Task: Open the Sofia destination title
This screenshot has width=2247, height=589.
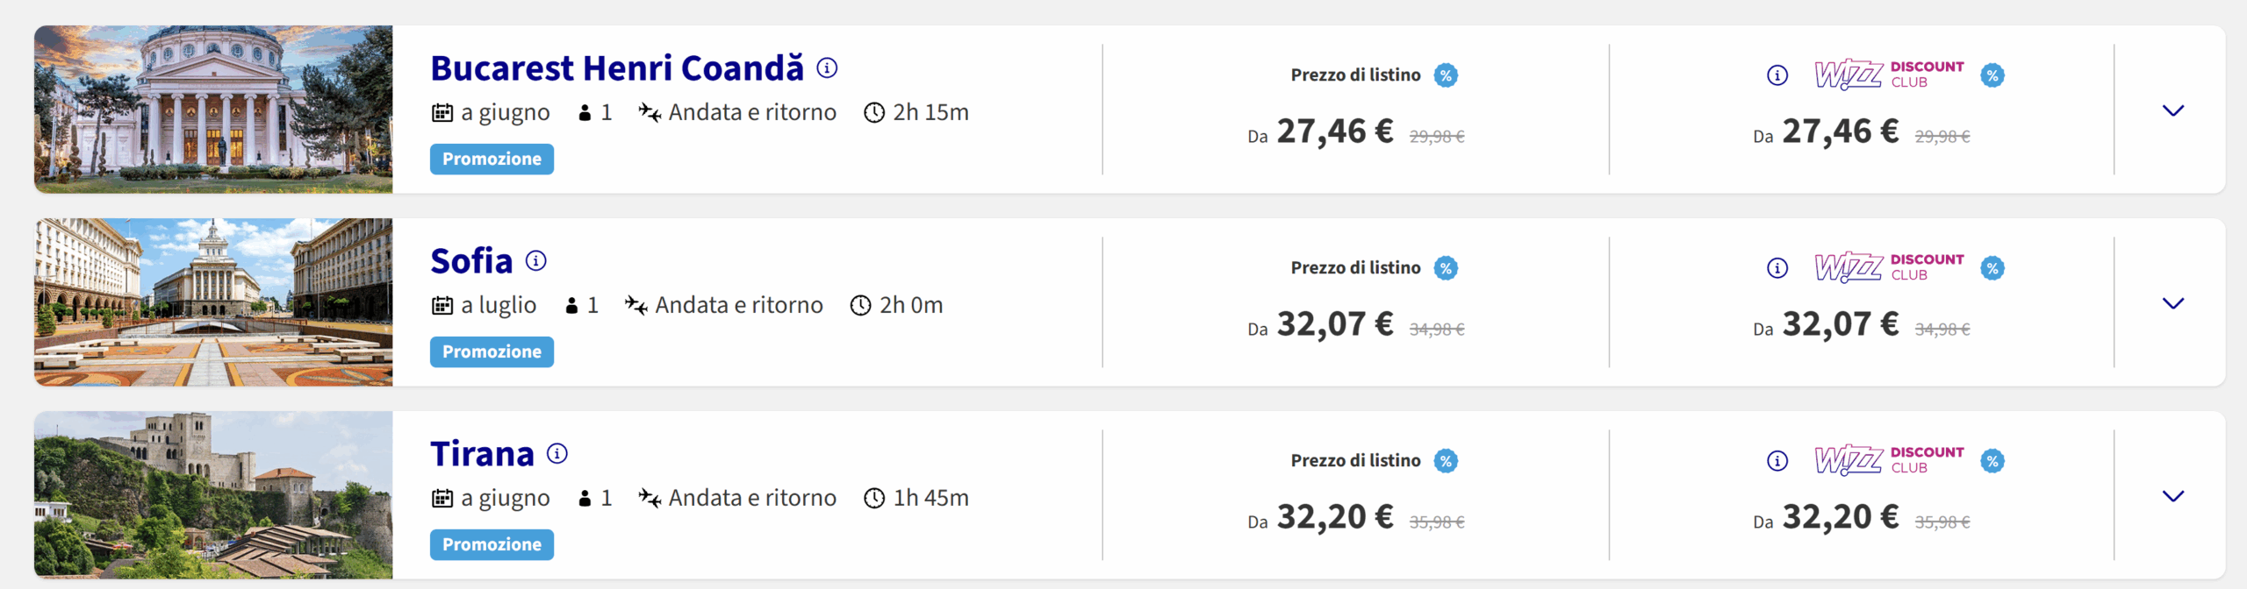Action: click(x=471, y=261)
